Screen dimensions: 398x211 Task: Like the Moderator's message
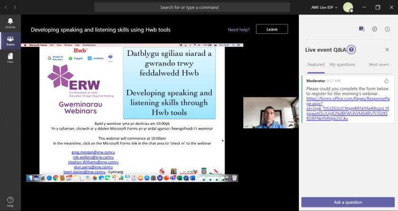pos(386,81)
